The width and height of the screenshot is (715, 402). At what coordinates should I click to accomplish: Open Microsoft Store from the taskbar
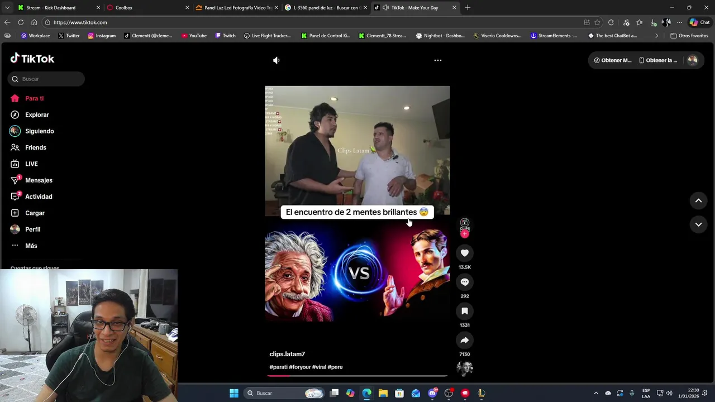pos(399,393)
